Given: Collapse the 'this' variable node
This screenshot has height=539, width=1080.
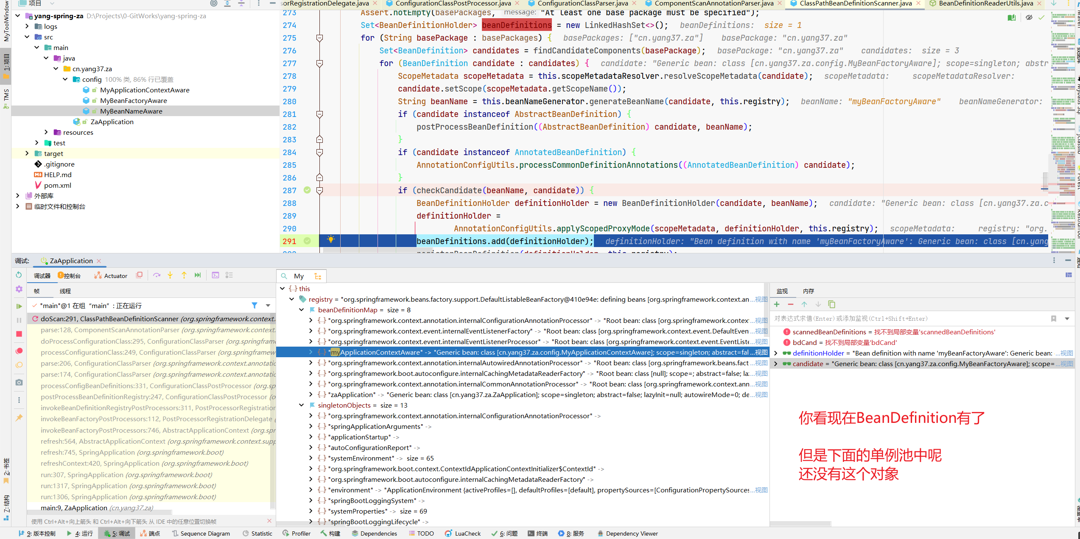Looking at the screenshot, I should tap(283, 289).
